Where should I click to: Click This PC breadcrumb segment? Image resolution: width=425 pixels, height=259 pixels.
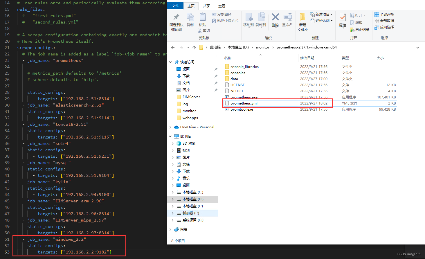click(215, 47)
